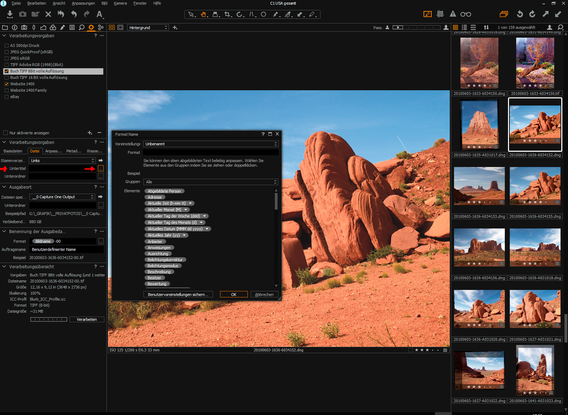Open the Hintergrund layer dropdown
The height and width of the screenshot is (415, 568).
pos(148,27)
